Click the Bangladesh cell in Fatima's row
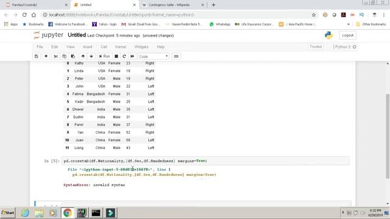390x219 pixels. click(x=96, y=94)
